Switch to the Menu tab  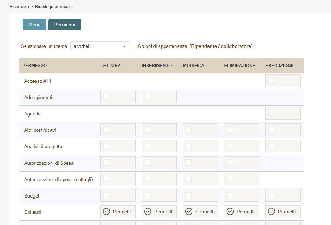(35, 25)
